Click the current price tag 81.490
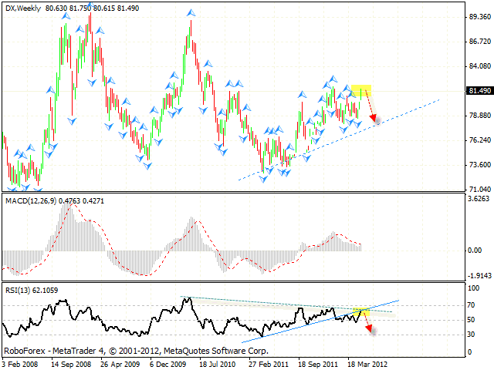The image size is (494, 370). click(479, 91)
